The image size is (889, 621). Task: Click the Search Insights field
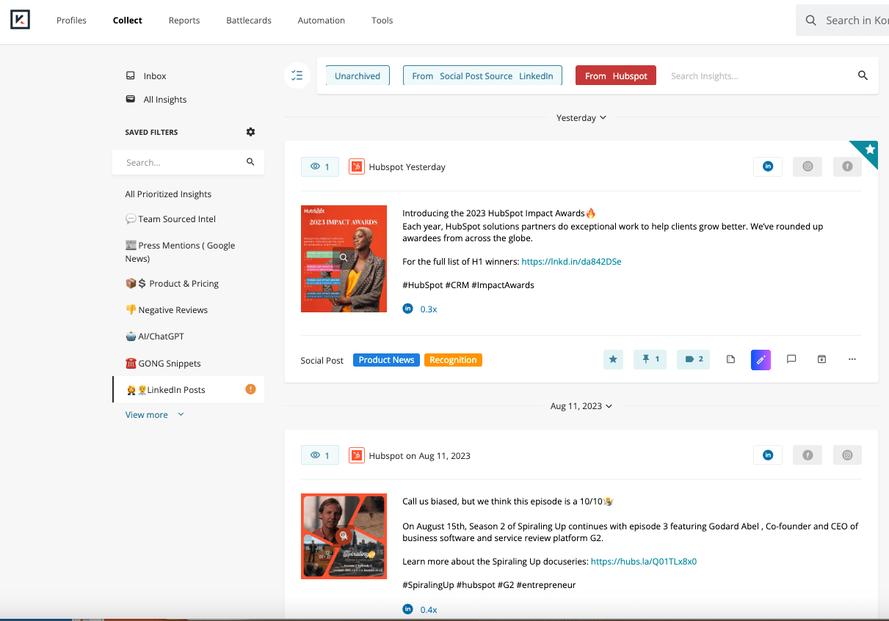[x=760, y=76]
